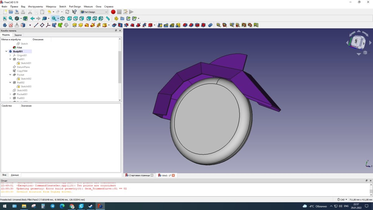The width and height of the screenshot is (373, 210).
Task: Click the New document icon
Action: pos(5,12)
